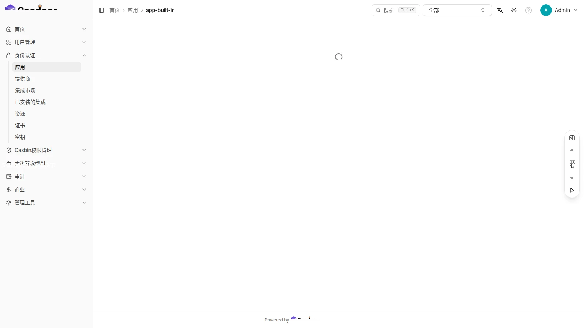
Task: Open the language translation switcher
Action: 500,10
